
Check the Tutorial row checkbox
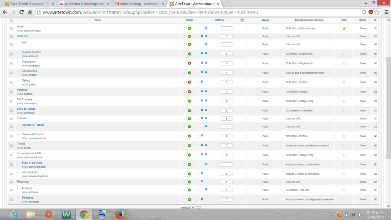coord(11,119)
